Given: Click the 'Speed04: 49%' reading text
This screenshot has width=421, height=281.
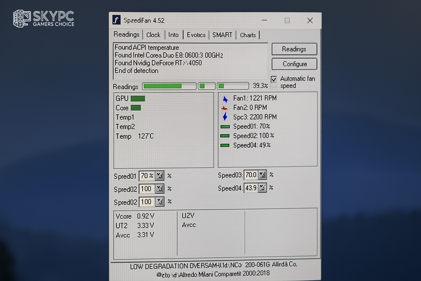Looking at the screenshot, I should (252, 145).
